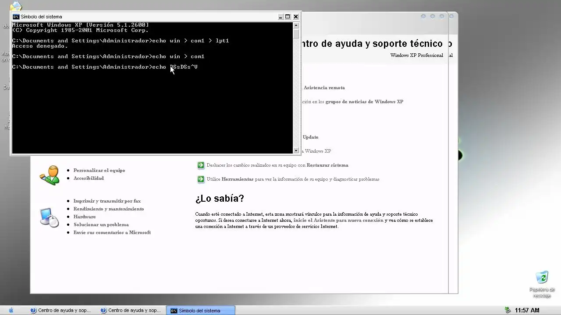Click the echo DSsDSs^V command line
This screenshot has width=561, height=315.
click(105, 67)
